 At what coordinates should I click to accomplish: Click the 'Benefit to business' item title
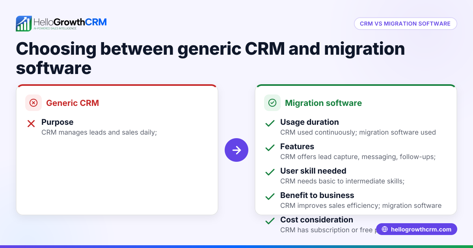click(x=317, y=195)
